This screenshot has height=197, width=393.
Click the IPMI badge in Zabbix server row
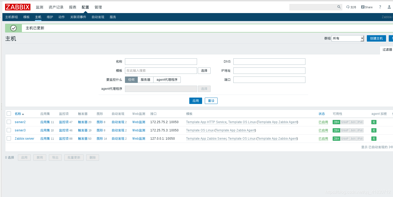(360, 139)
